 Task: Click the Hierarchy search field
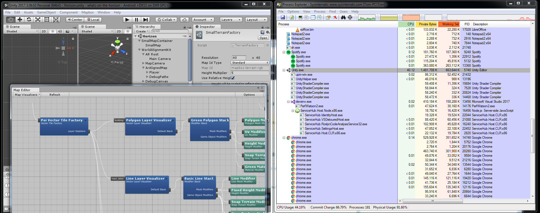(x=170, y=31)
